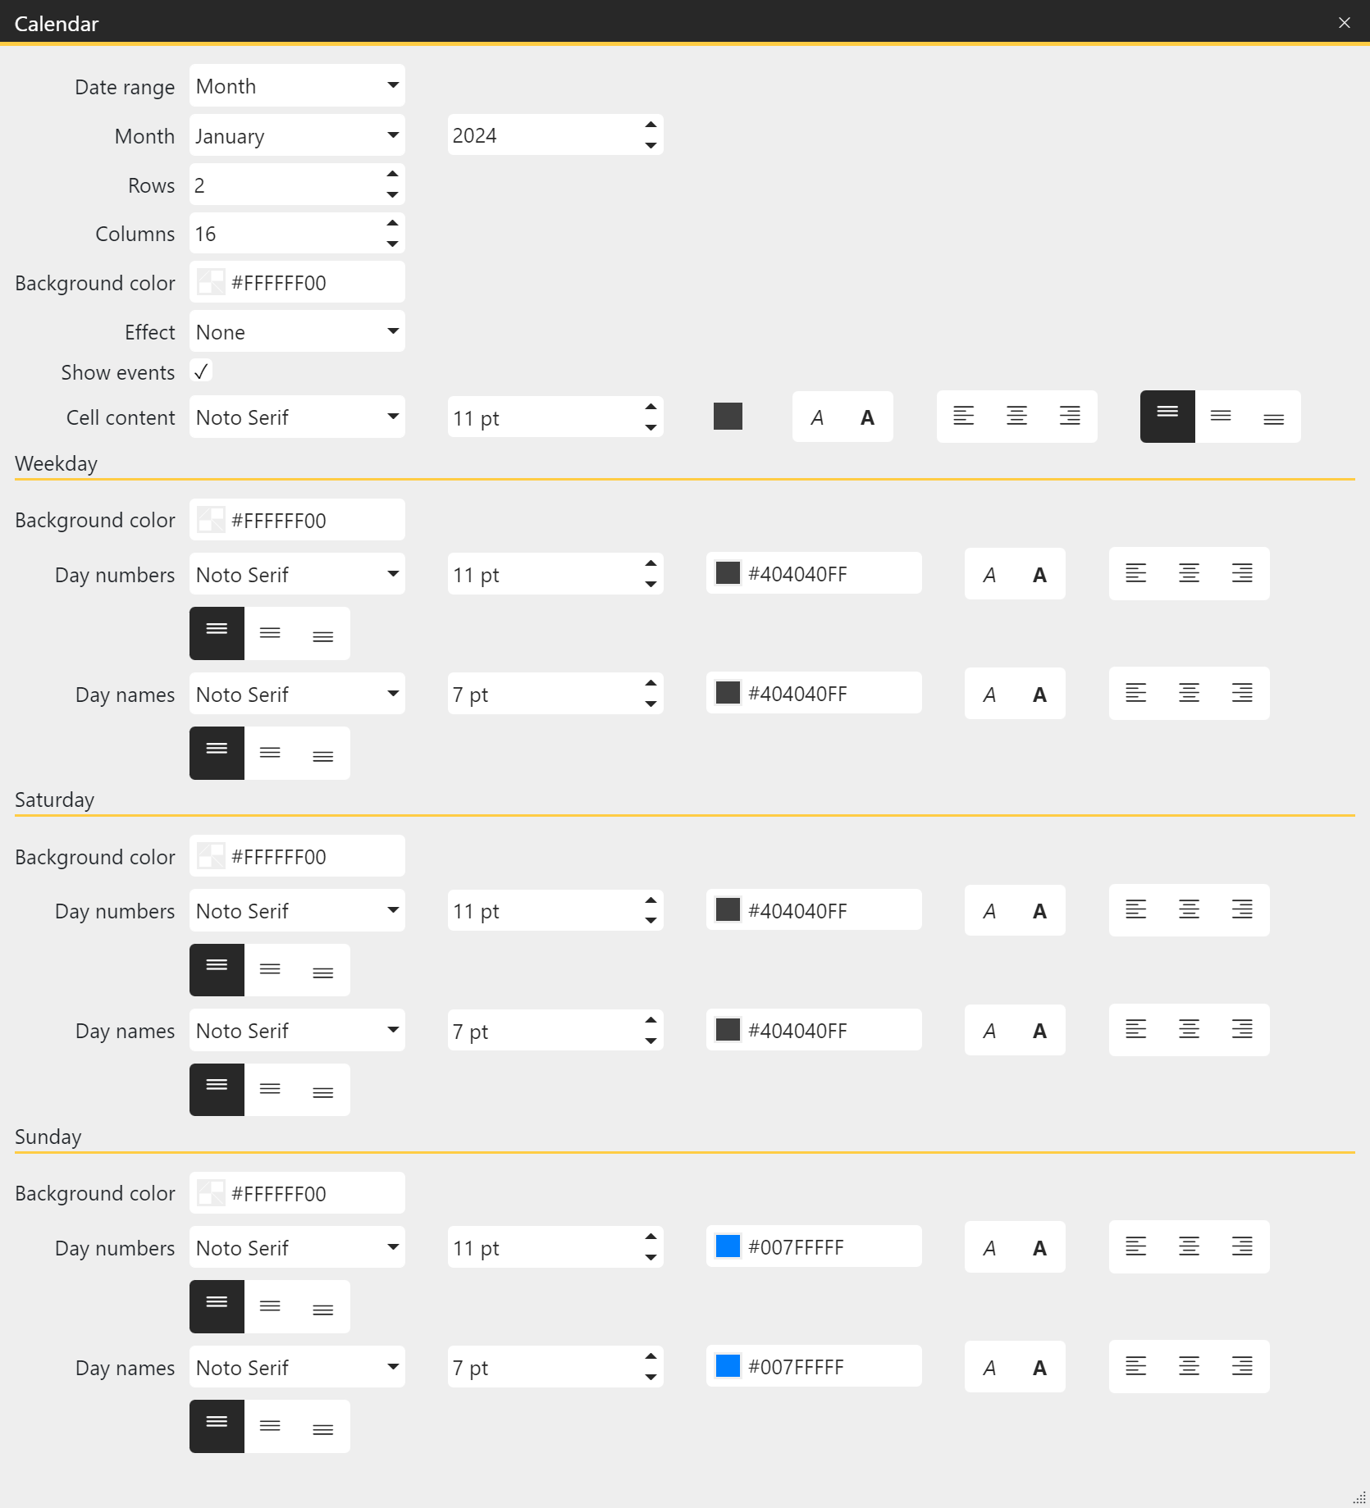Open the Date range dropdown
Viewport: 1370px width, 1508px height.
[297, 85]
